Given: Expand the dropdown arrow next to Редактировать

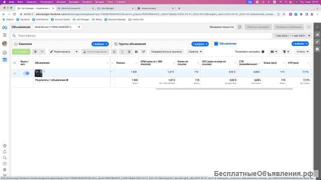Looking at the screenshot, I should [x=77, y=51].
